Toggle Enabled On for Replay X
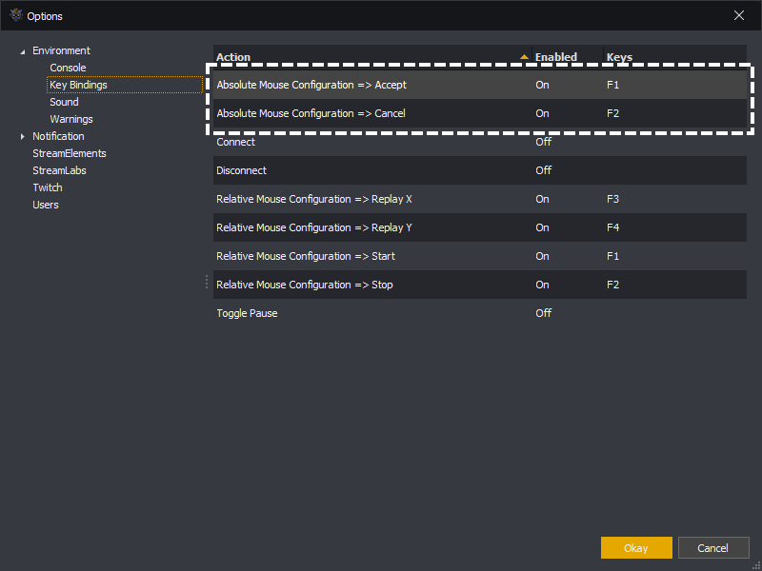This screenshot has height=571, width=762. pos(542,199)
